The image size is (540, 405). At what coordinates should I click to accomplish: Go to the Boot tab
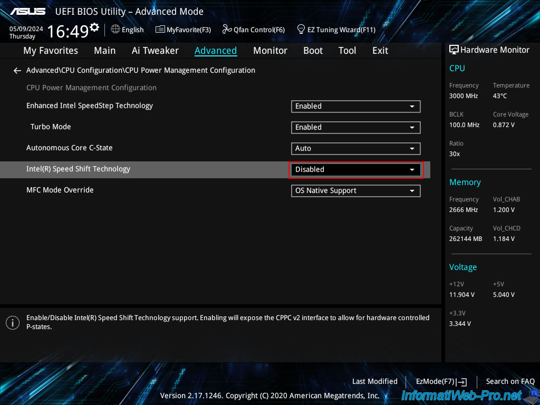[x=313, y=51]
